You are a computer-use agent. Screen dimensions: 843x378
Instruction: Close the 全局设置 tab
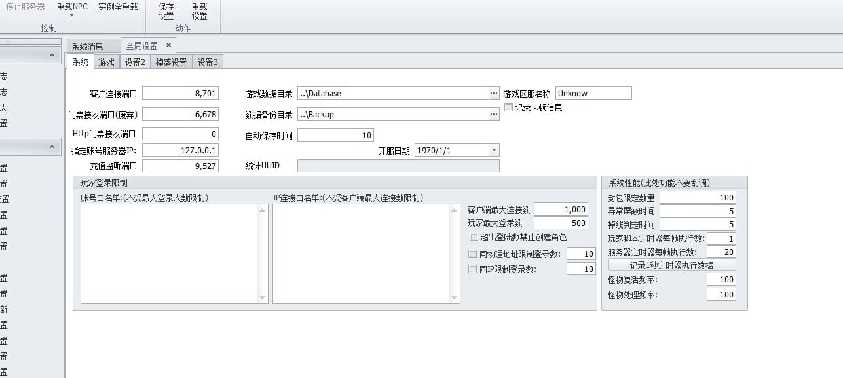pyautogui.click(x=168, y=45)
